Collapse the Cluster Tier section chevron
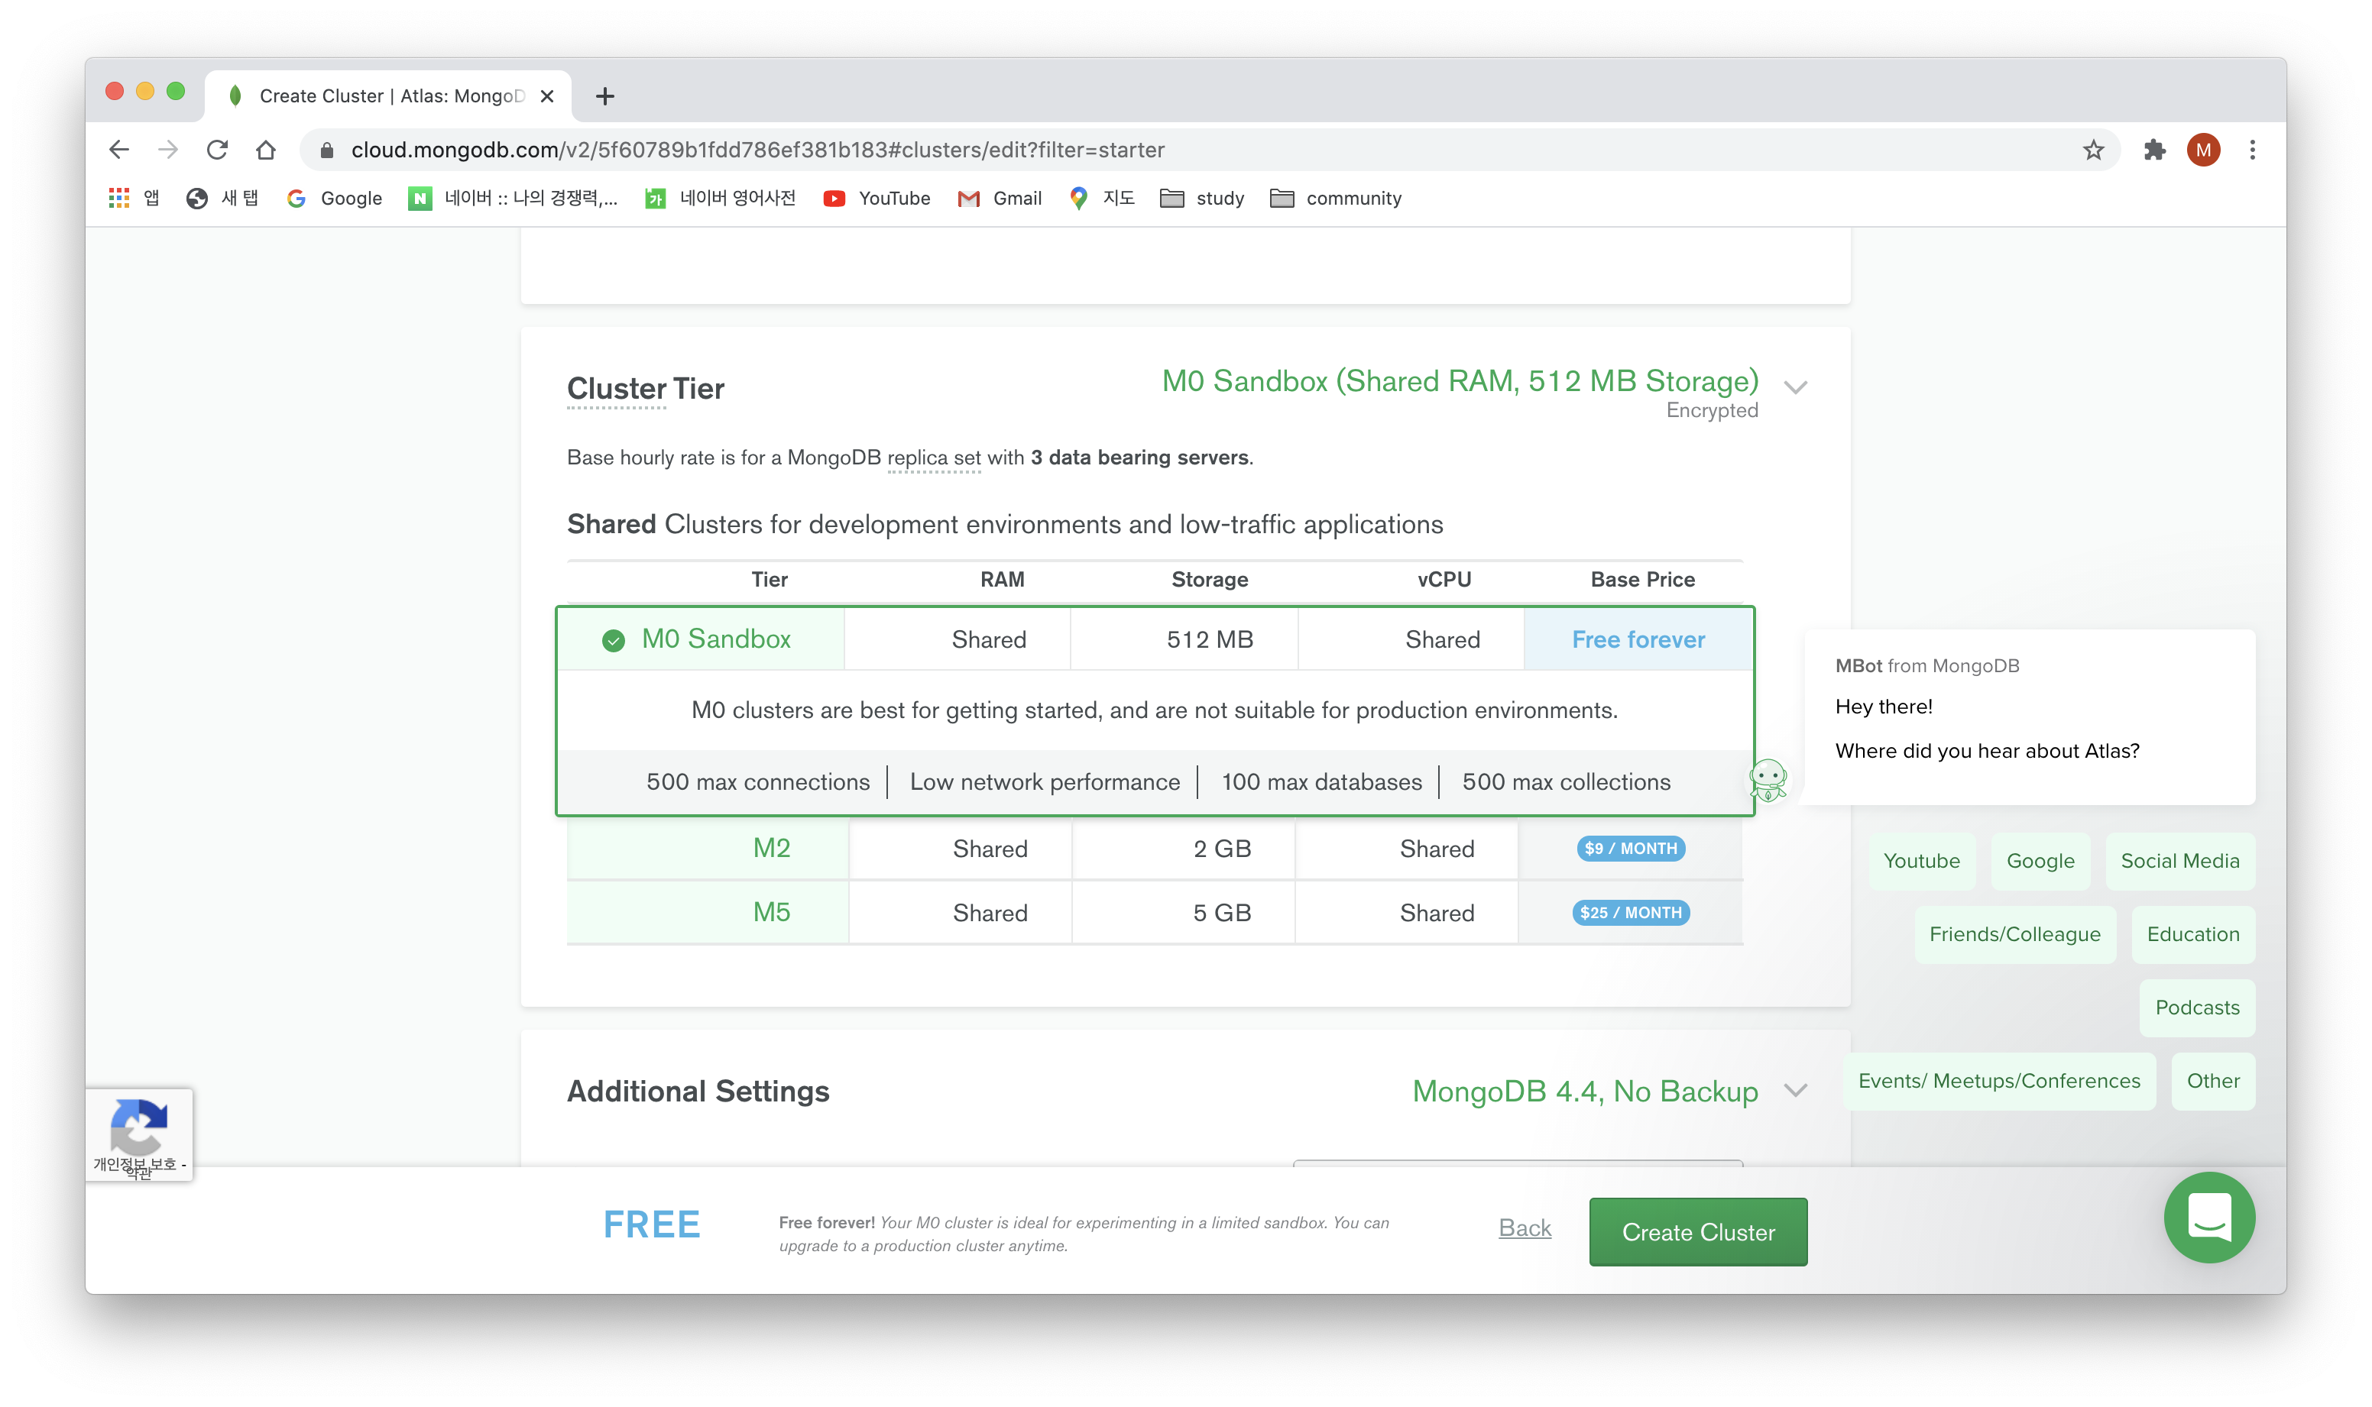Image resolution: width=2372 pixels, height=1407 pixels. (1795, 387)
